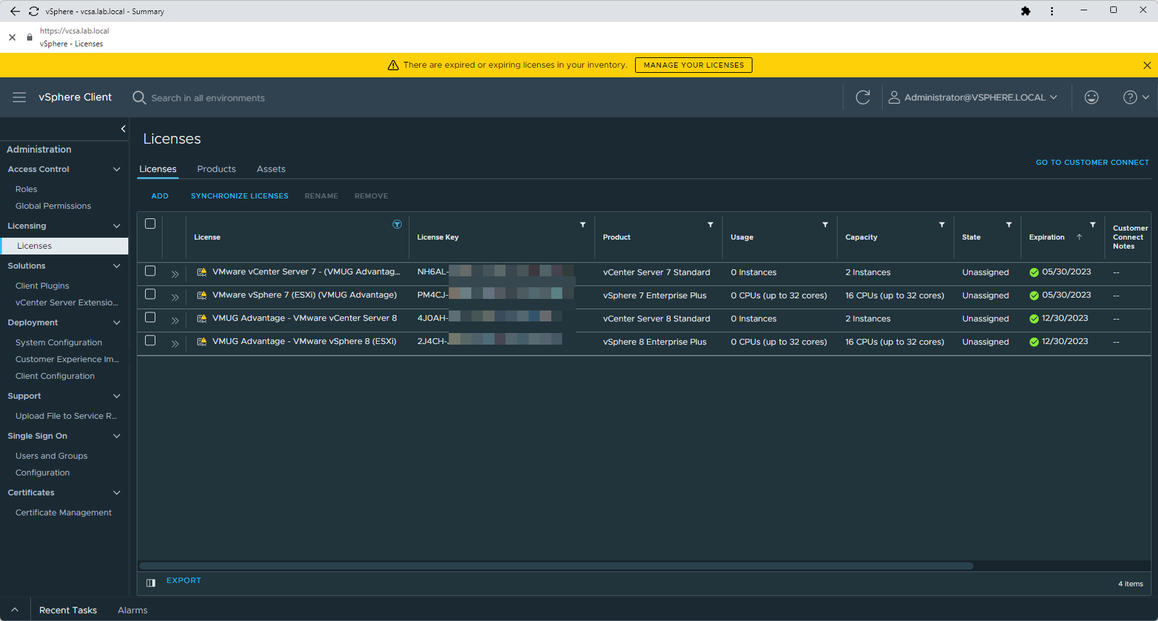Open Global Permissions in the sidebar

(54, 206)
